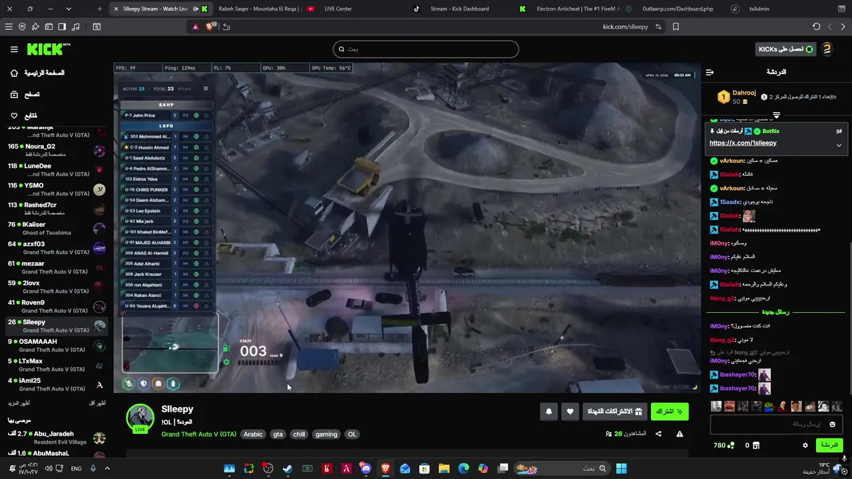The width and height of the screenshot is (852, 479).
Task: Open the browse icon in Kick sidebar
Action: click(14, 94)
